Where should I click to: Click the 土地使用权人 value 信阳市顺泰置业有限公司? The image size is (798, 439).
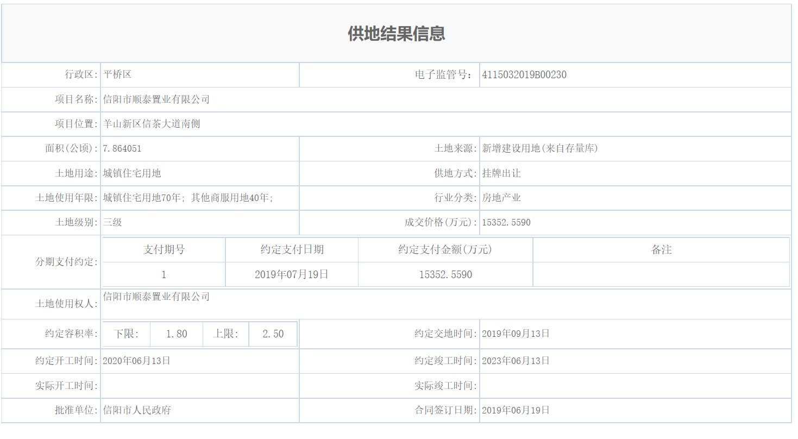coord(156,297)
